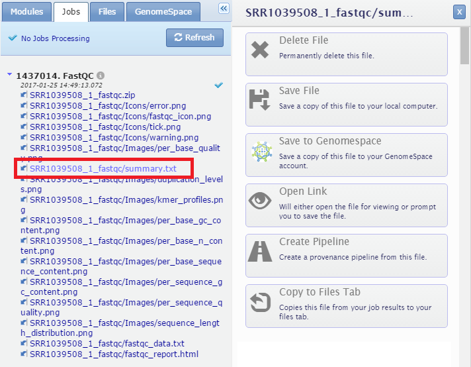The image size is (471, 367).
Task: Click the summary.txt file link
Action: tap(103, 169)
